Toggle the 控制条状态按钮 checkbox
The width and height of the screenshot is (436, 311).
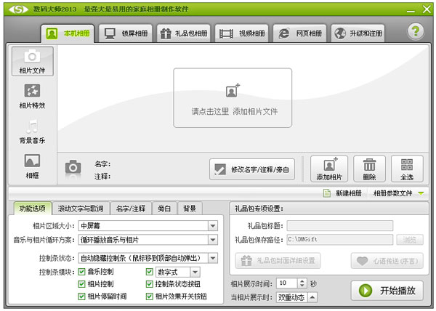tap(150, 284)
